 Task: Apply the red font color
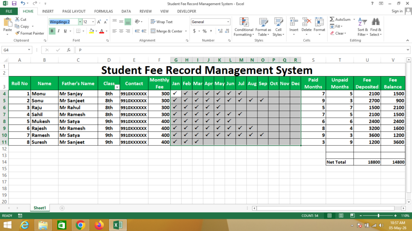point(102,31)
